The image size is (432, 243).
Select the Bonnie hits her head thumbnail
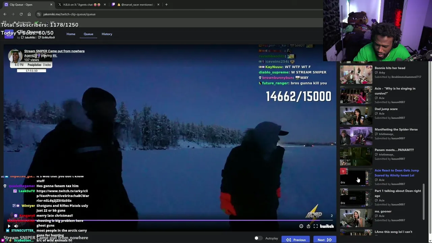(x=356, y=75)
